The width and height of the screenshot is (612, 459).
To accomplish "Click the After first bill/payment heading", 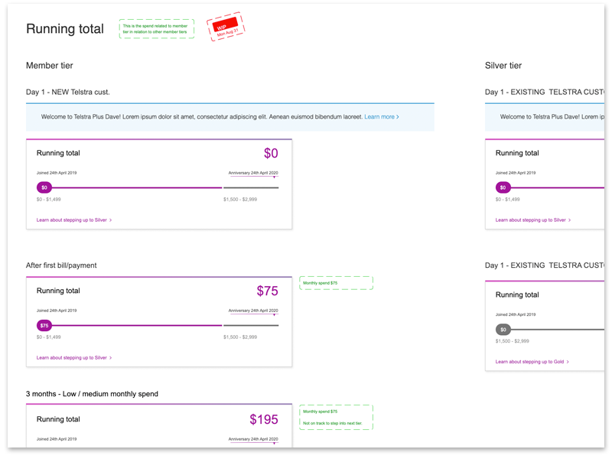I will click(61, 265).
